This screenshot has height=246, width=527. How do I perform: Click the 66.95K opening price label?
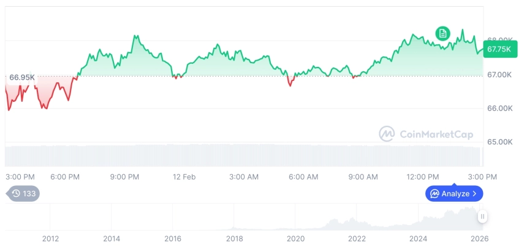pyautogui.click(x=22, y=78)
